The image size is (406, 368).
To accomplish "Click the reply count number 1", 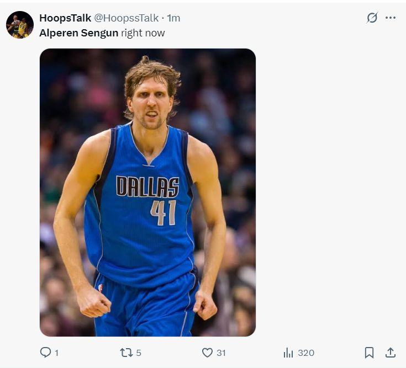I will (x=56, y=353).
